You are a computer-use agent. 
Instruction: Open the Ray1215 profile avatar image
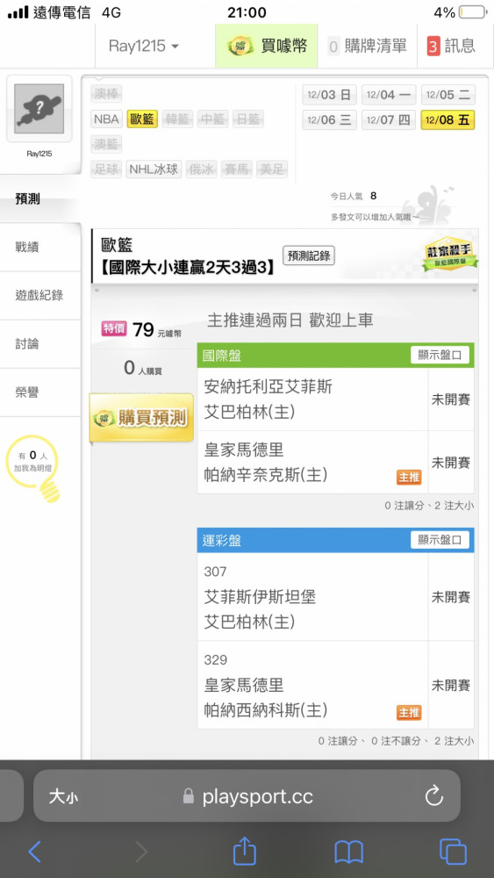[x=39, y=109]
